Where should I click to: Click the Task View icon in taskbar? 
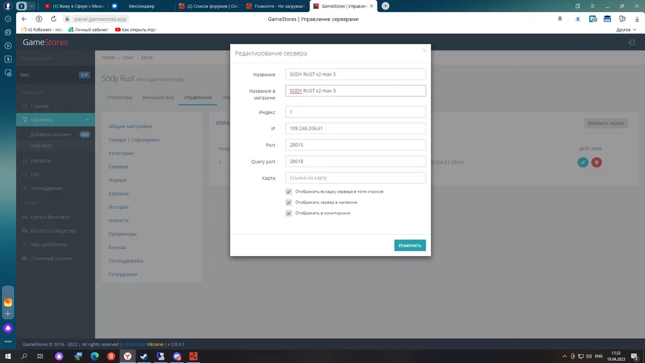click(40, 356)
